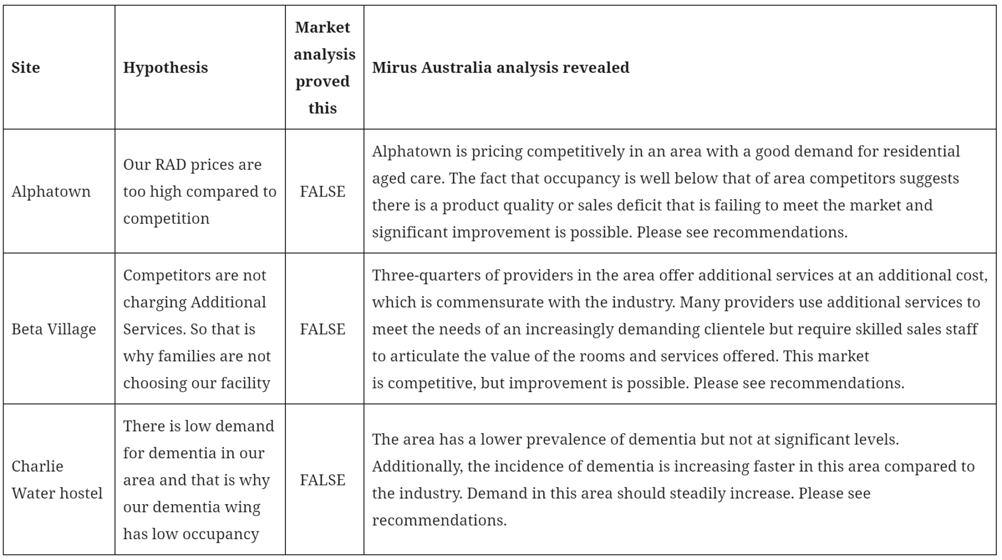This screenshot has height=560, width=1002.
Task: Click the 'Market analysis proved this' header
Action: [324, 67]
